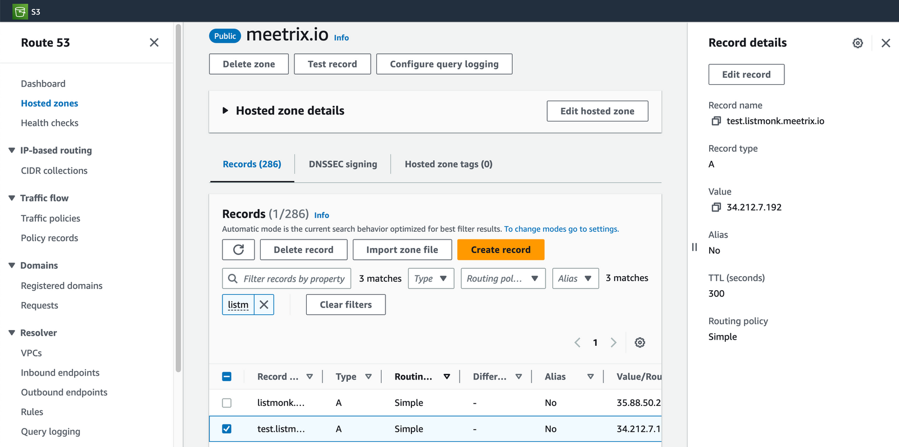Open records table preferences gear
Image resolution: width=899 pixels, height=447 pixels.
[x=640, y=342]
